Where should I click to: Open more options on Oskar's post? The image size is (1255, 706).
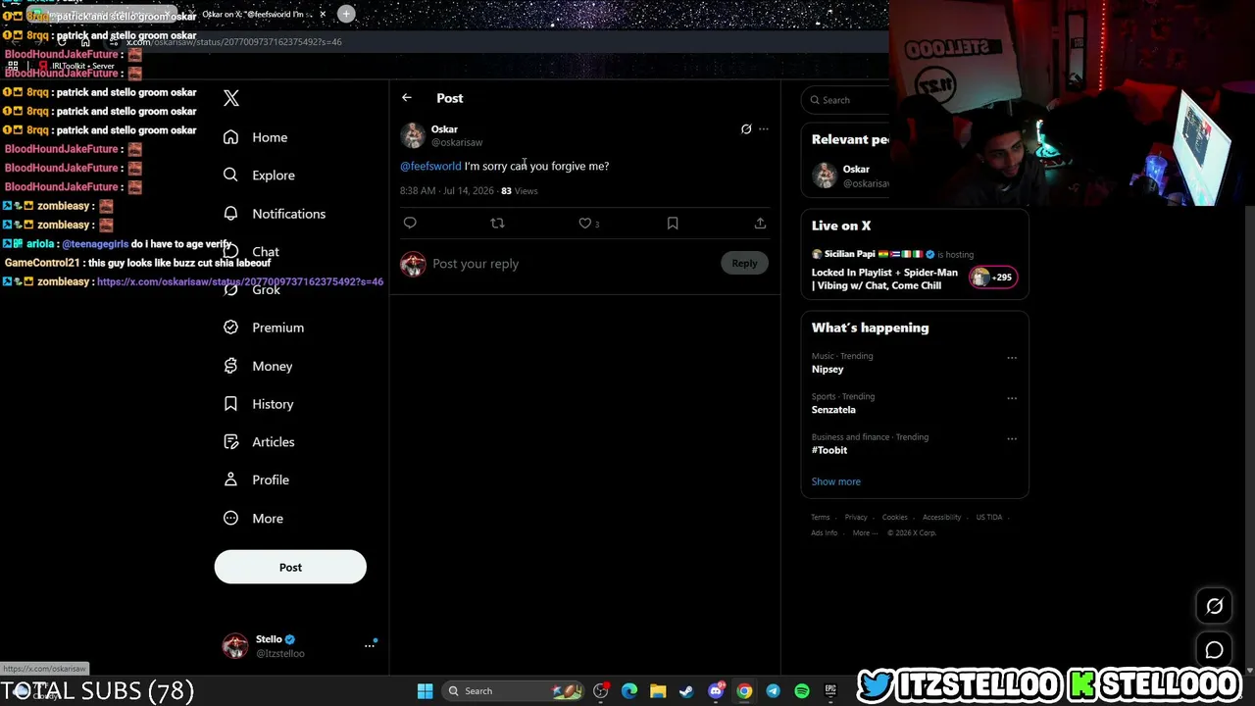tap(764, 129)
